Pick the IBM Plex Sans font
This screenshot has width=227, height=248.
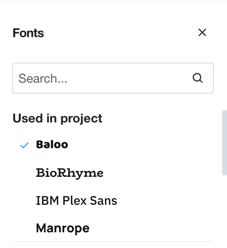click(113, 201)
